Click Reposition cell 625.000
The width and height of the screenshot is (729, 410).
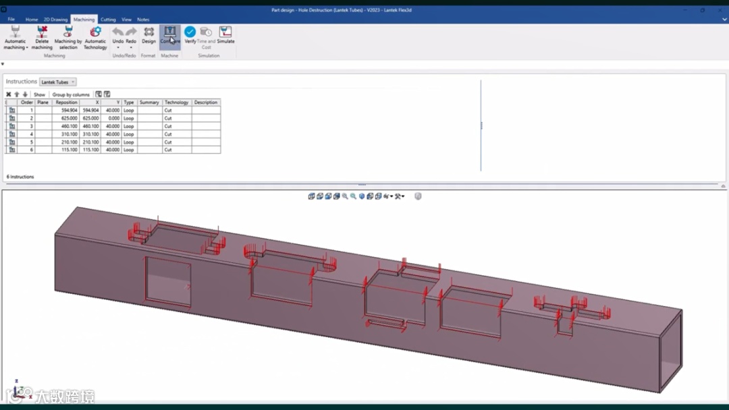66,119
